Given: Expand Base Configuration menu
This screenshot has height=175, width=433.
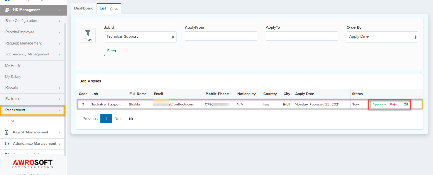Looking at the screenshot, I should [33, 21].
